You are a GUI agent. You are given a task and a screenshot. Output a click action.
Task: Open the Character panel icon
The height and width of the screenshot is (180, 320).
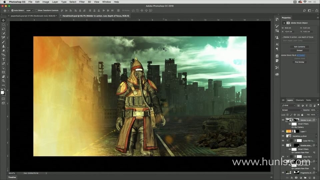point(277,44)
